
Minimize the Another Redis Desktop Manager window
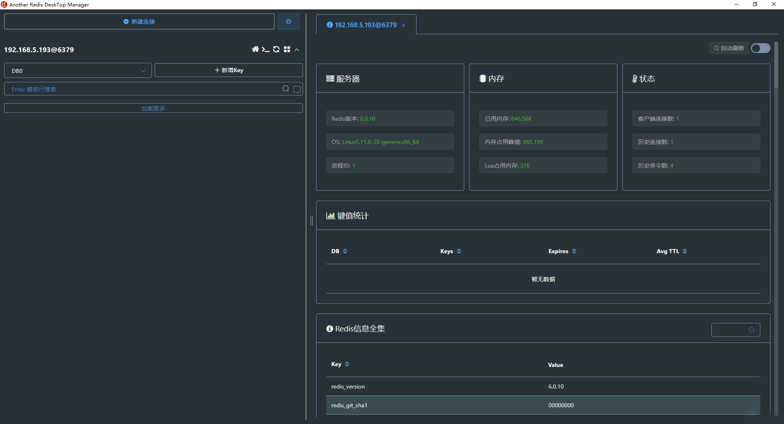click(737, 4)
